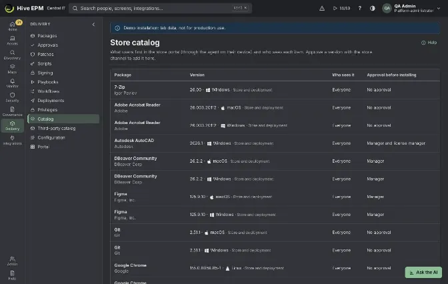Image resolution: width=448 pixels, height=284 pixels.
Task: Go to Patches in Delivery menu
Action: (63, 54)
